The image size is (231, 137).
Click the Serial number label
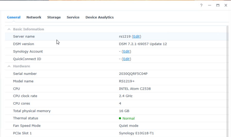click(25, 74)
